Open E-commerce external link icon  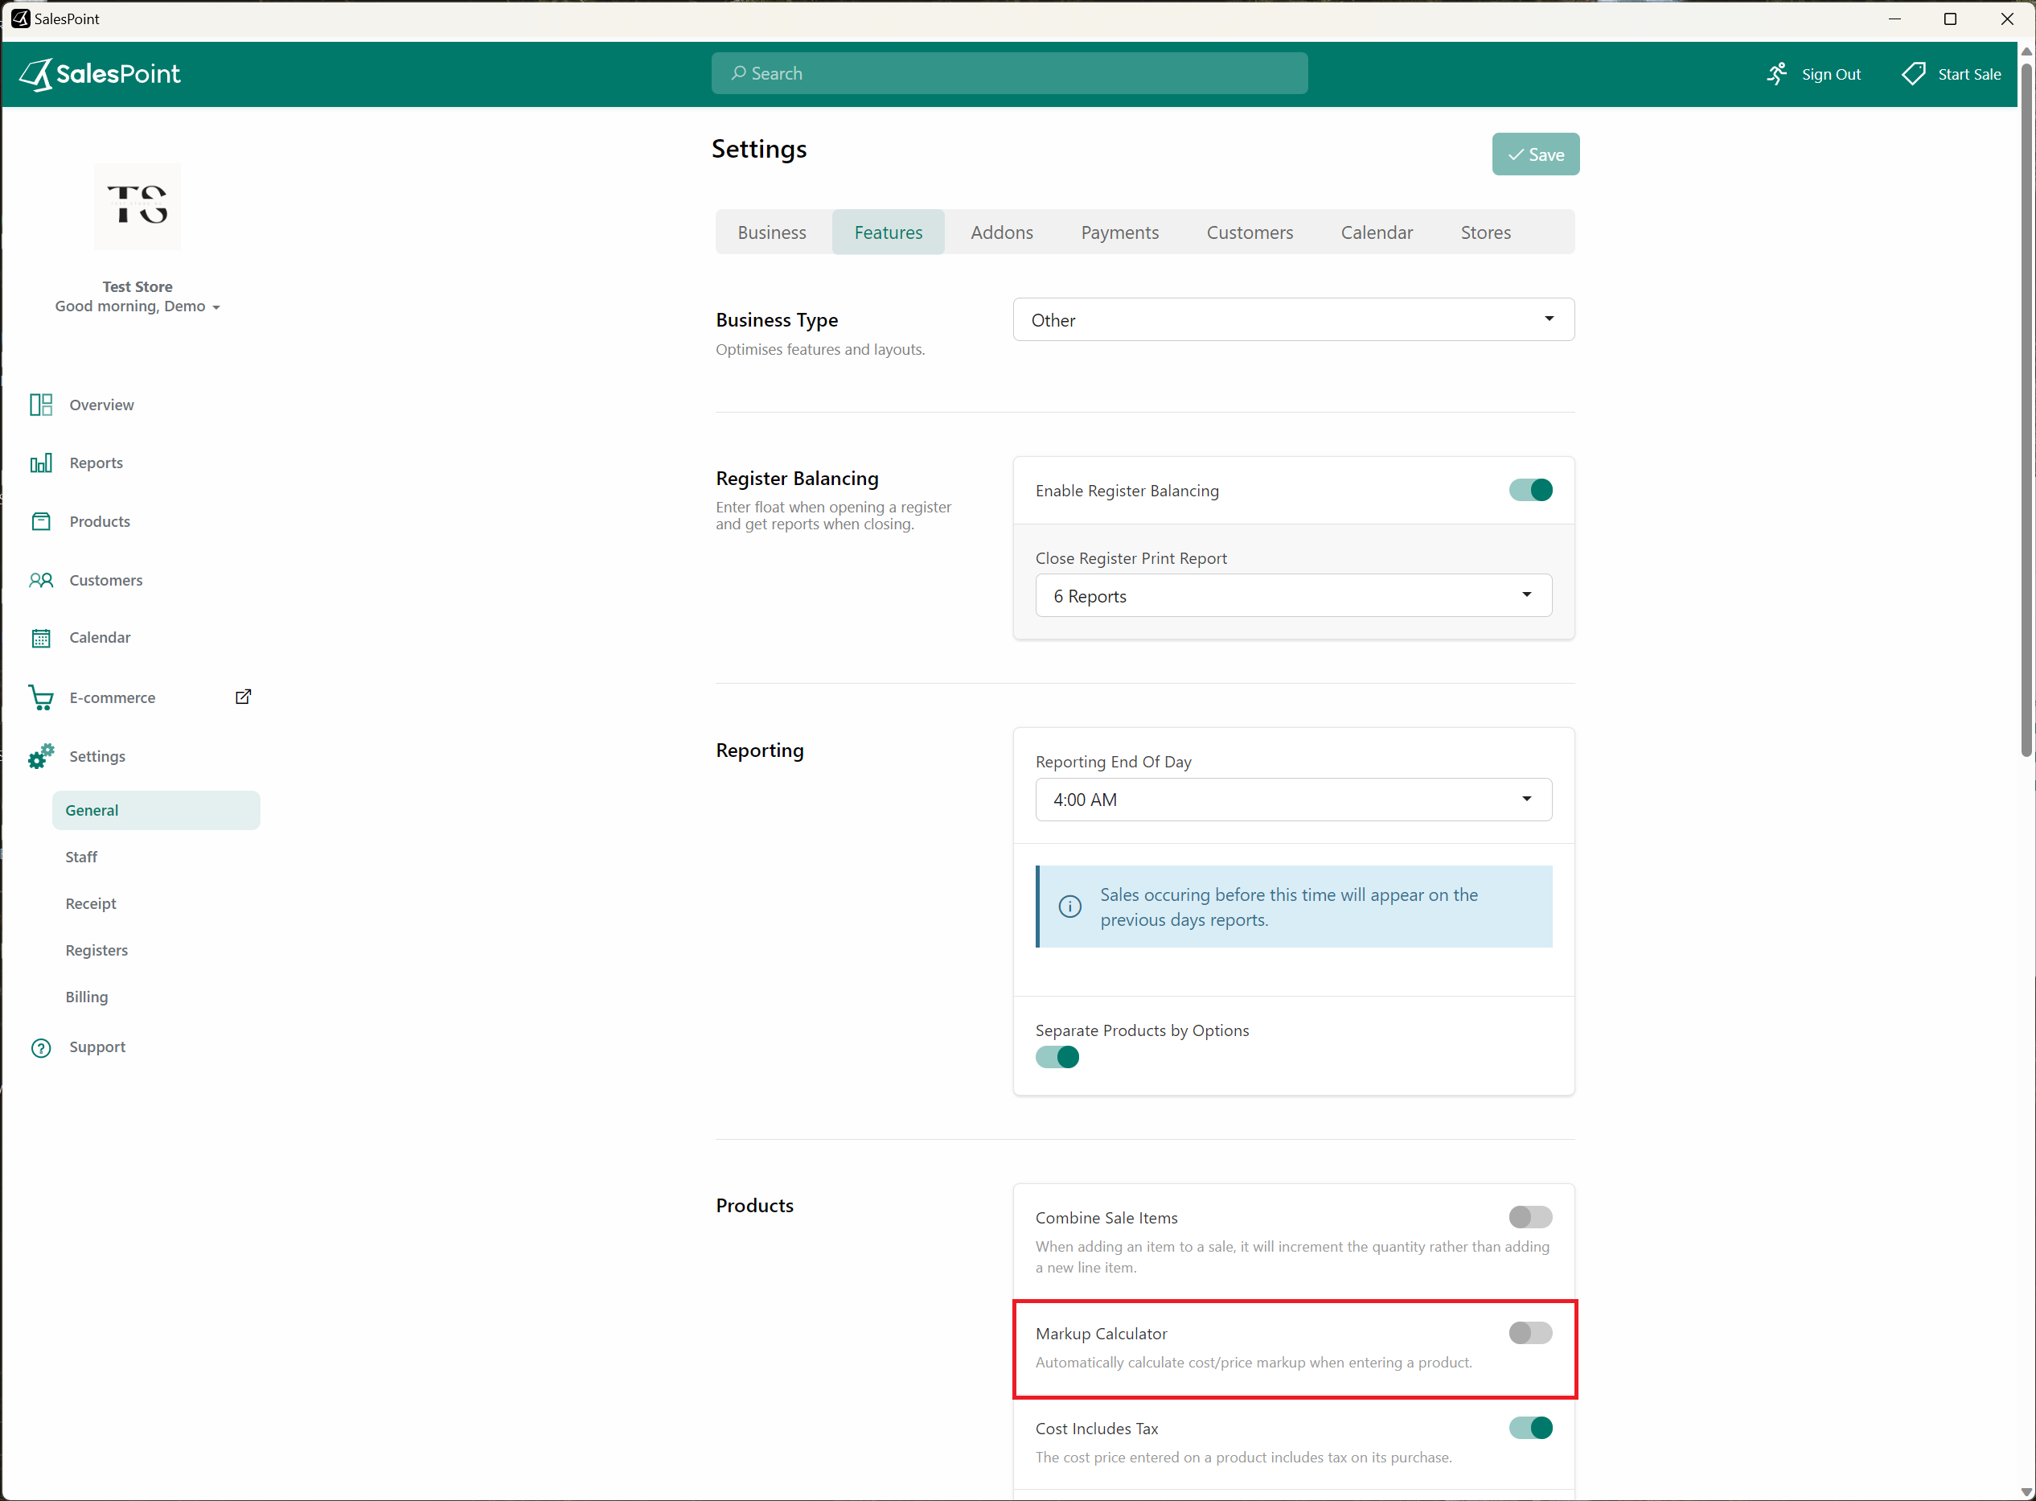244,697
